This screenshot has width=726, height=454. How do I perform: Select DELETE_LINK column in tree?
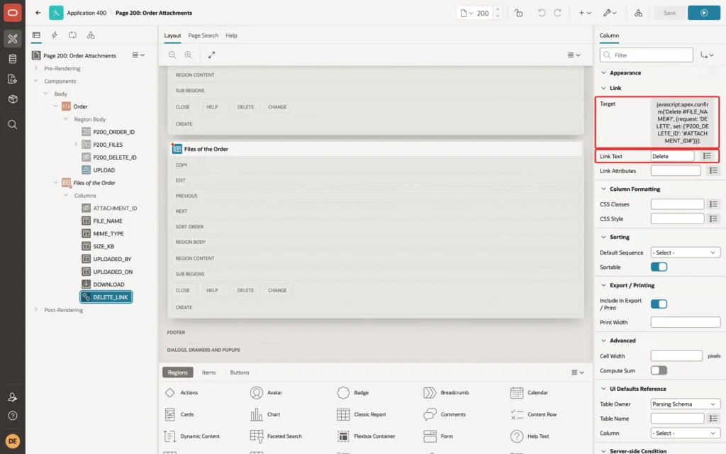click(106, 297)
